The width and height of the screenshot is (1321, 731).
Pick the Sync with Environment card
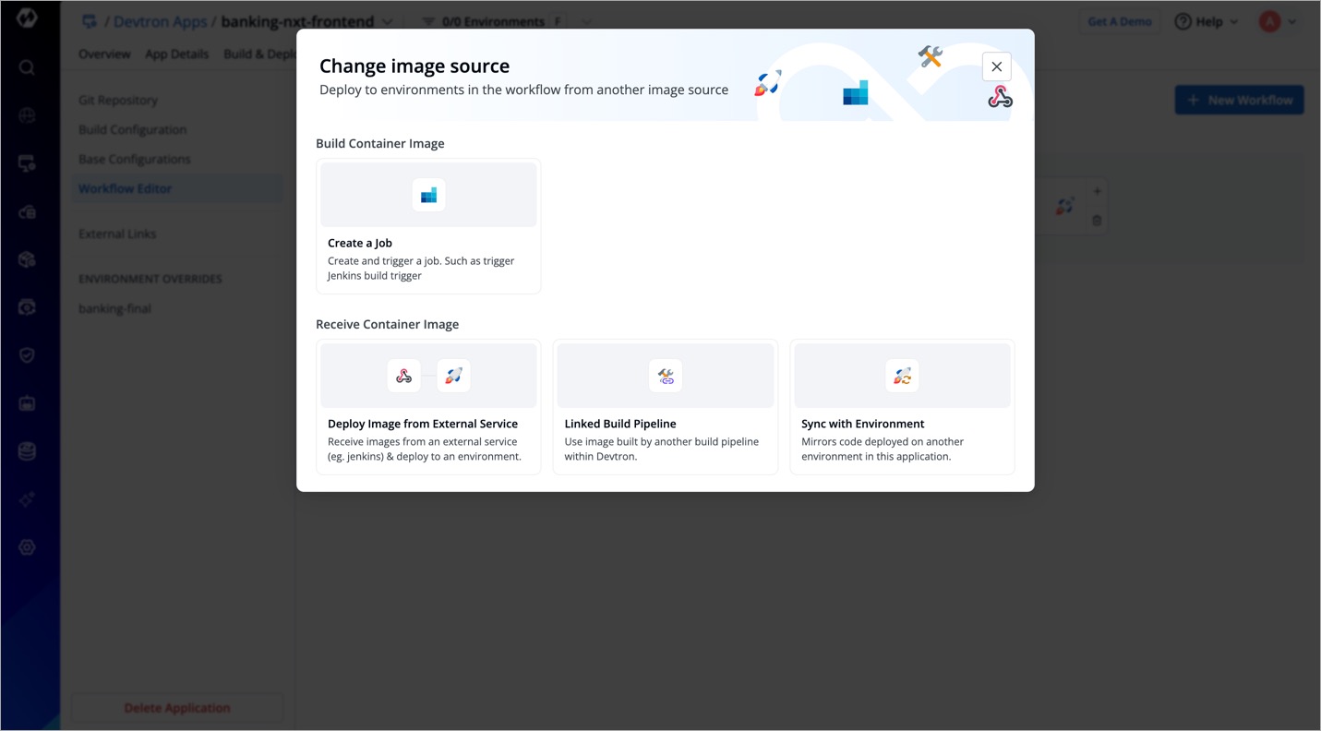[x=902, y=407]
